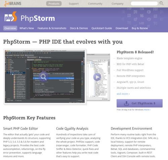Open the Products menu
The height and width of the screenshot is (160, 168).
[54, 4]
